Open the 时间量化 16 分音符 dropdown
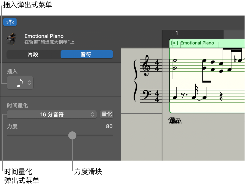The width and height of the screenshot is (245, 186). (52, 115)
